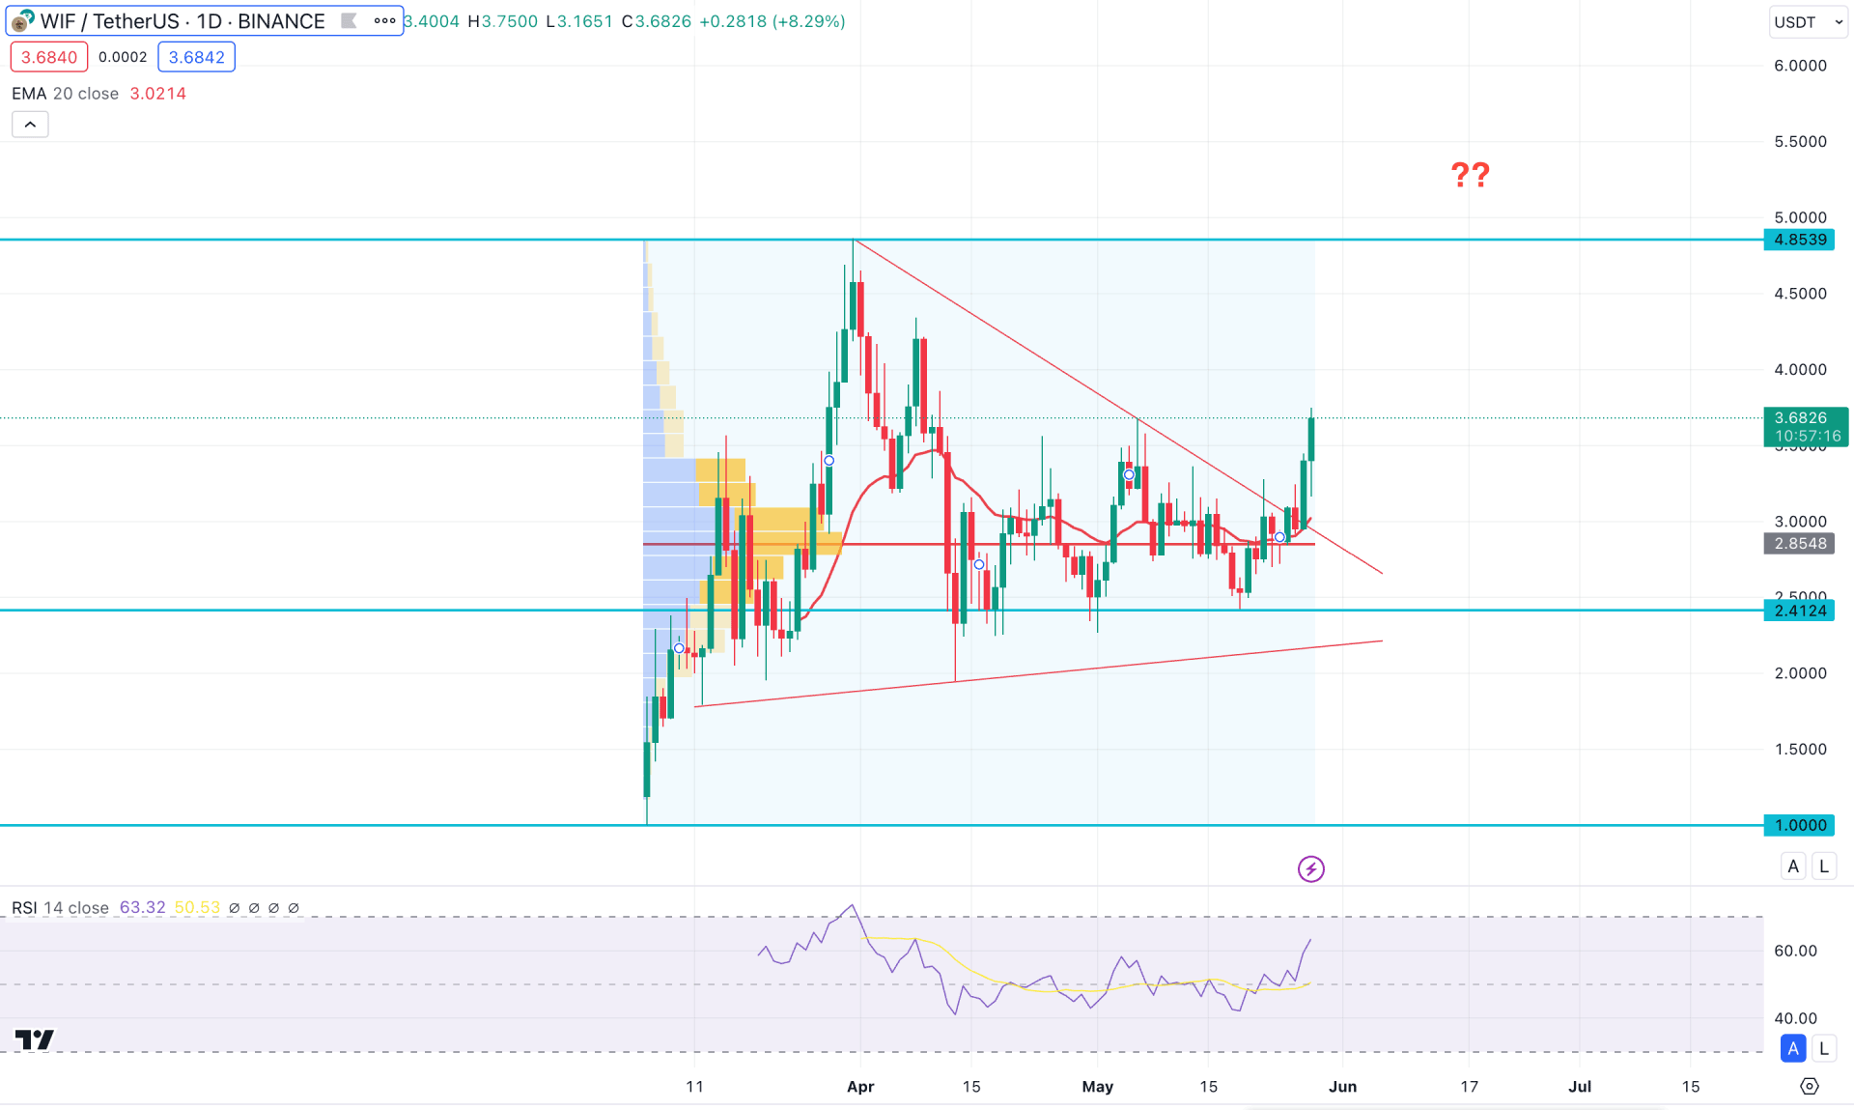Toggle auto scale A on price pane
The height and width of the screenshot is (1110, 1854).
[x=1793, y=867]
